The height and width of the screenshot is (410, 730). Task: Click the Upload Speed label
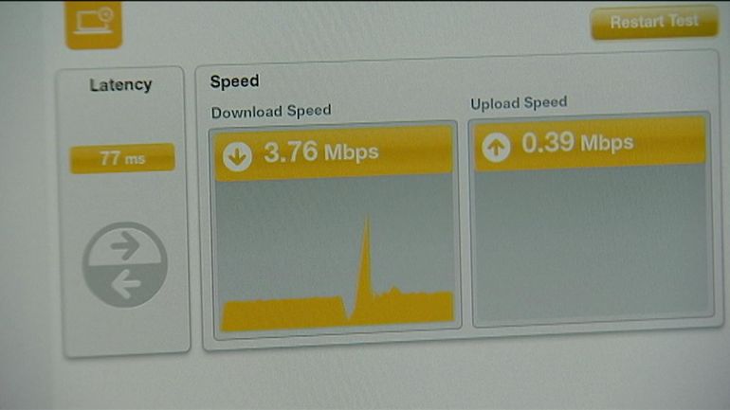519,102
